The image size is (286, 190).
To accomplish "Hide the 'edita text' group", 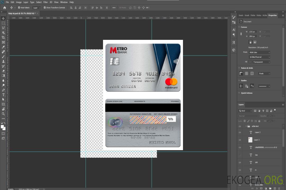I will pyautogui.click(x=240, y=126).
